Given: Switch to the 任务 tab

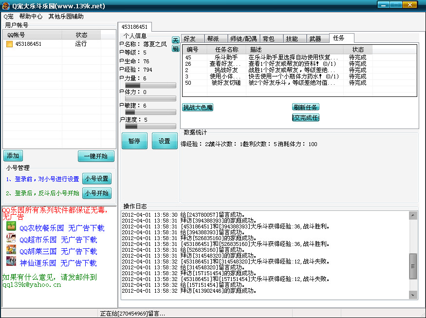Looking at the screenshot, I should (341, 38).
